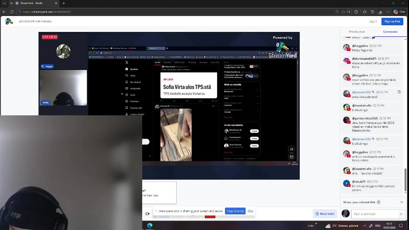Click the LIVE timer badge
409x230 pixels.
coord(50,37)
